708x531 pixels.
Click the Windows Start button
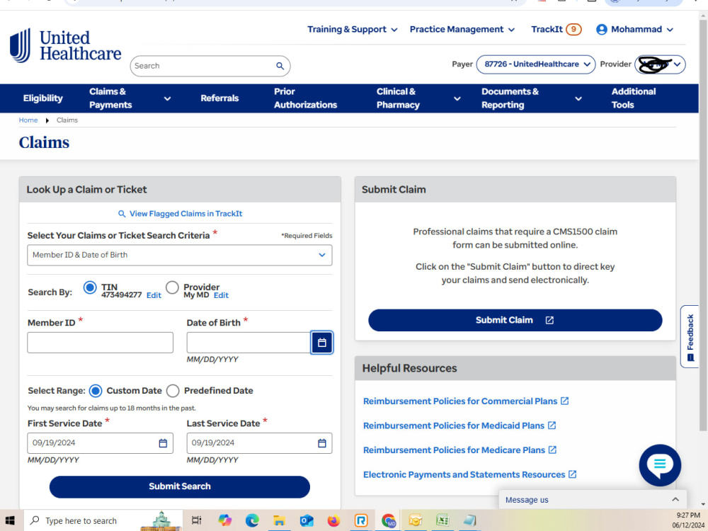(x=10, y=520)
